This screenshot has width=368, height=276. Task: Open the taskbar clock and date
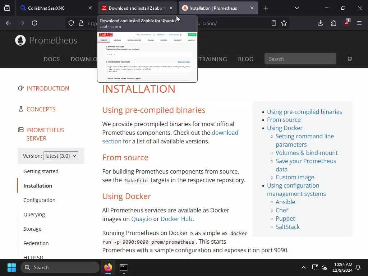[x=342, y=267]
